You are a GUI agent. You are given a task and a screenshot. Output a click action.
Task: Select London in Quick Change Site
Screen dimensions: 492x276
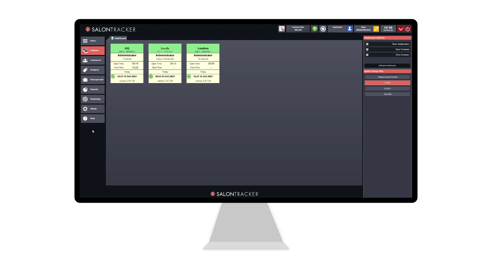pos(388,88)
